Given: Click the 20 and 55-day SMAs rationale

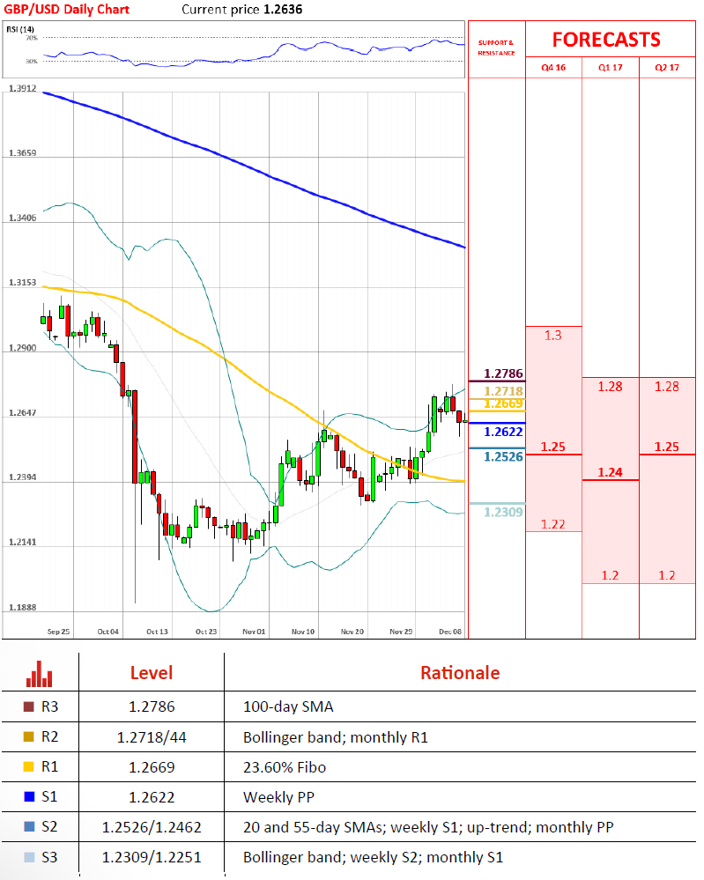Looking at the screenshot, I should click(428, 827).
